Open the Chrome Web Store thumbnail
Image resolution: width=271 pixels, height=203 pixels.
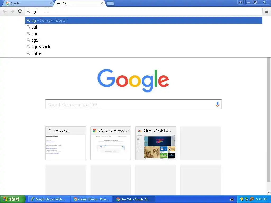tap(156, 143)
